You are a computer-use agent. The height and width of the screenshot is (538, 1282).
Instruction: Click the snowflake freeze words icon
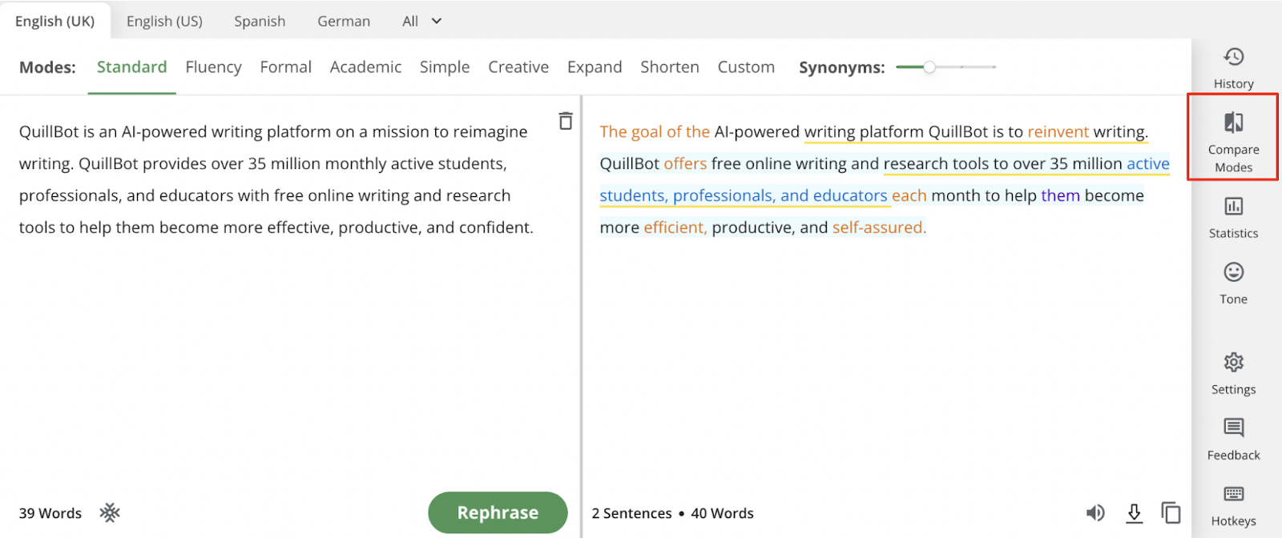(110, 512)
